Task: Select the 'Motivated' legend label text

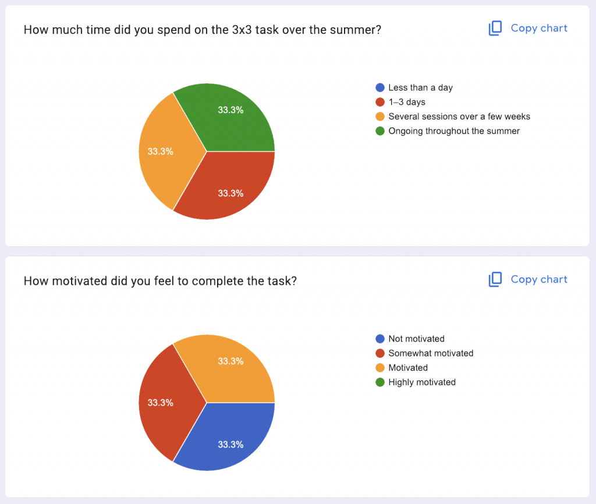Action: tap(408, 368)
